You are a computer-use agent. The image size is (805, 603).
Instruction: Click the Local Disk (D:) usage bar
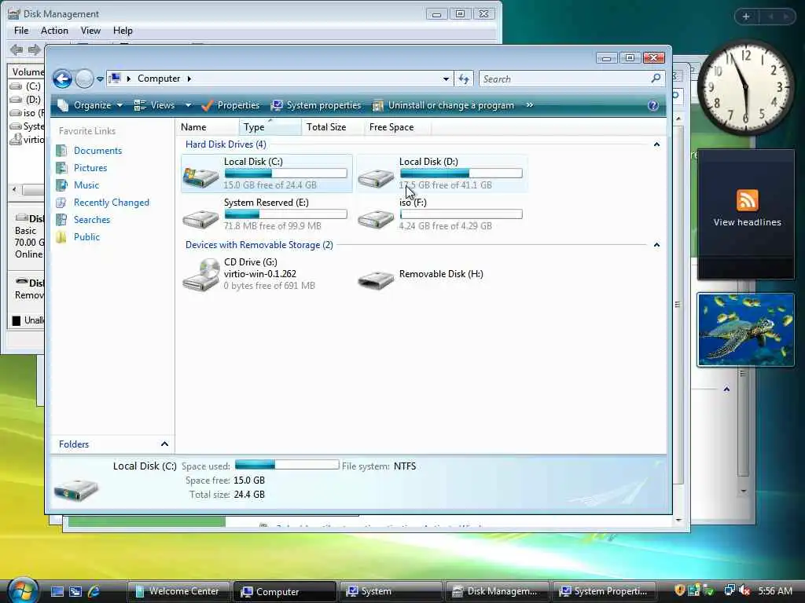coord(461,174)
